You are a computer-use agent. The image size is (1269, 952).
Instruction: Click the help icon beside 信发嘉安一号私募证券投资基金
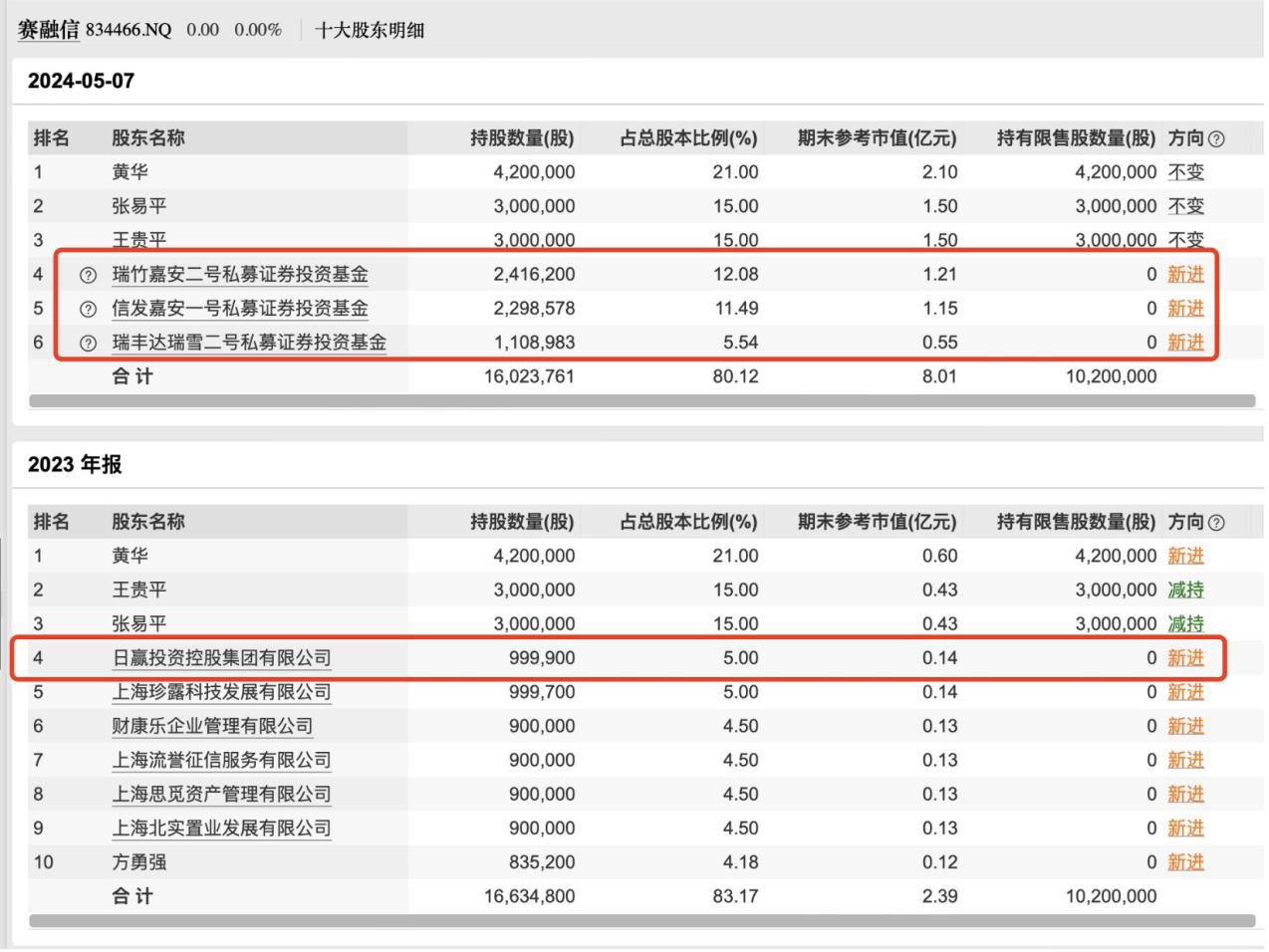pos(88,309)
